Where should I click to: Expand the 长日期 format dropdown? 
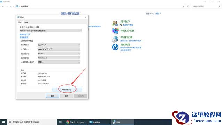click(x=59, y=49)
